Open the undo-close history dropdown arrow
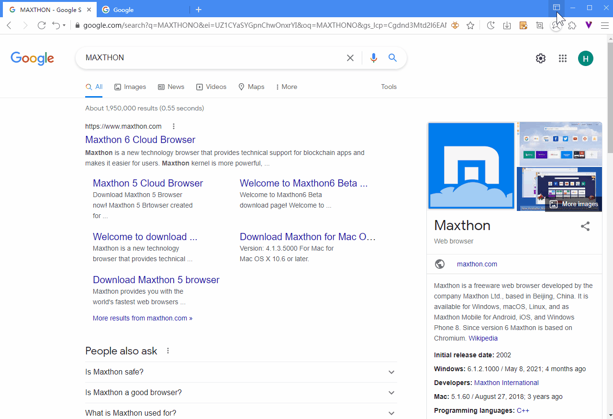 click(x=64, y=25)
